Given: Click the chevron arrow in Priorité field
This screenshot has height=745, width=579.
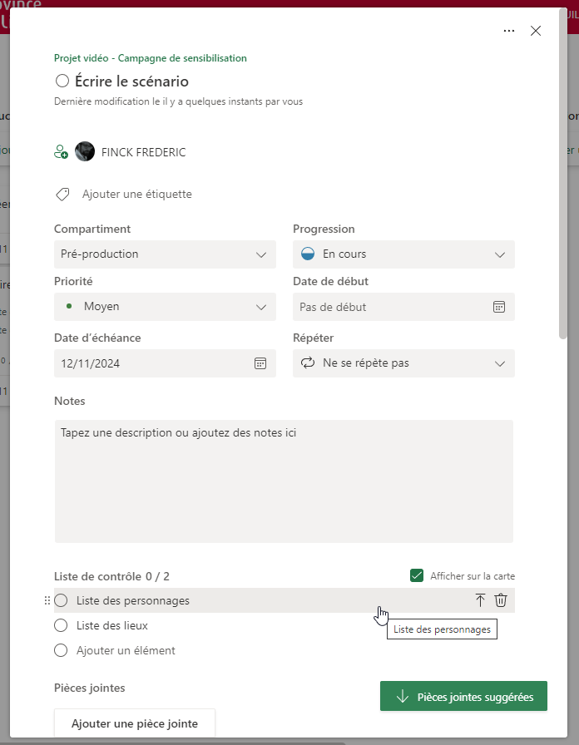Looking at the screenshot, I should (261, 308).
